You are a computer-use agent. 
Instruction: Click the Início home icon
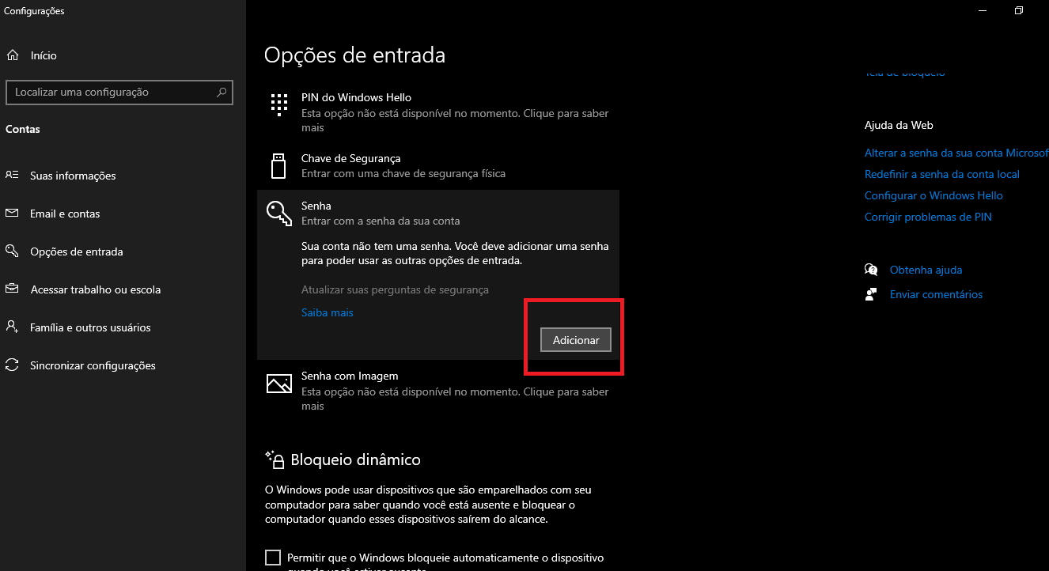pos(13,55)
